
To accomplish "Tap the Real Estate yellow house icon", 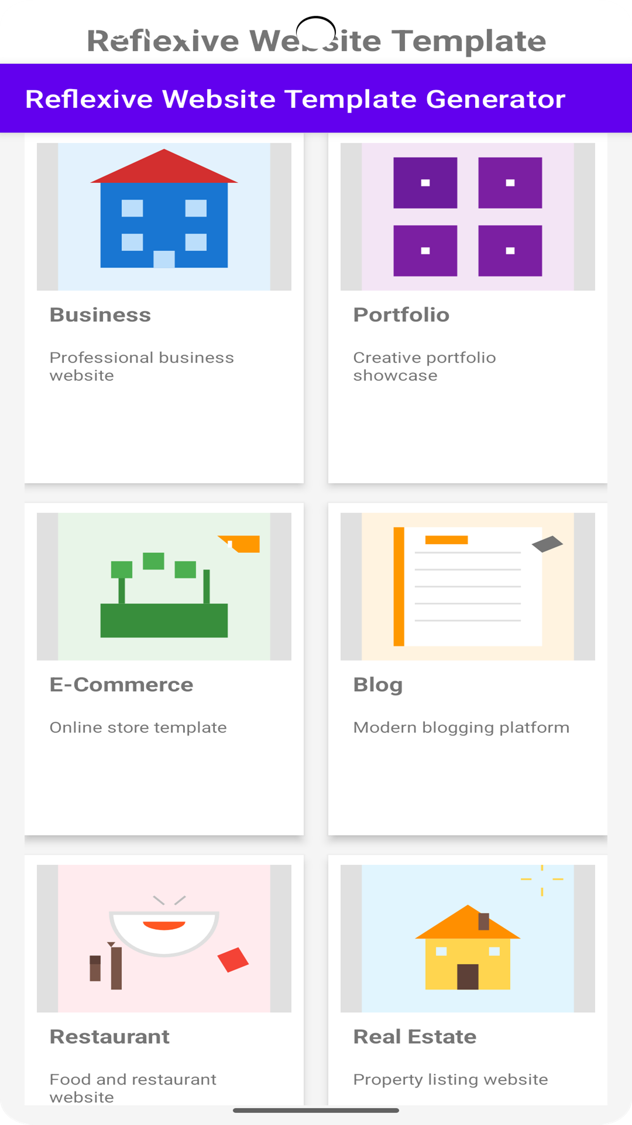I will tap(468, 949).
